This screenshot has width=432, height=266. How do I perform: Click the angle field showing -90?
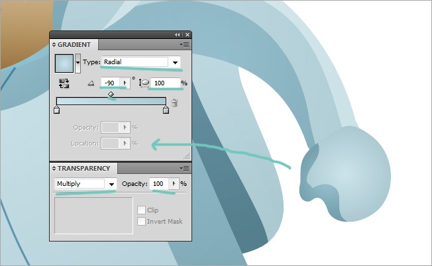[x=110, y=83]
